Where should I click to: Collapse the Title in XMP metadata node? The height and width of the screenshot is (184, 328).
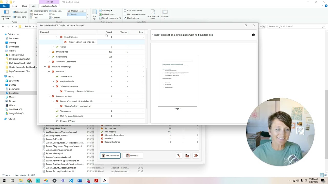coord(53,86)
